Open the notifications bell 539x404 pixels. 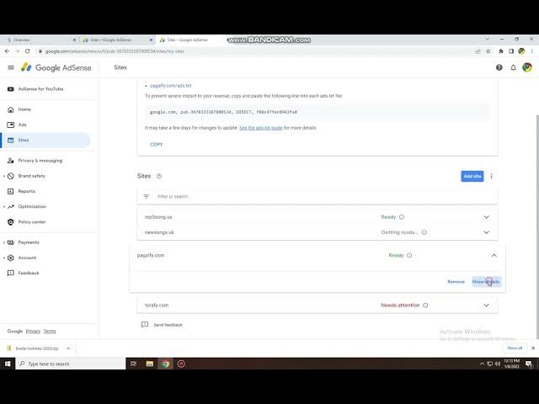coord(513,67)
